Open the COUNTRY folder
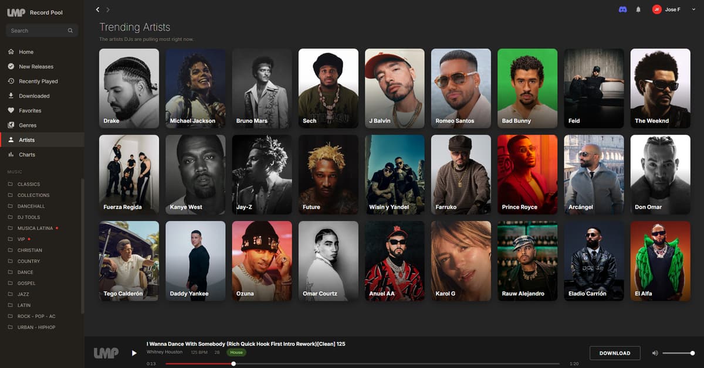This screenshot has width=704, height=368. pyautogui.click(x=29, y=261)
